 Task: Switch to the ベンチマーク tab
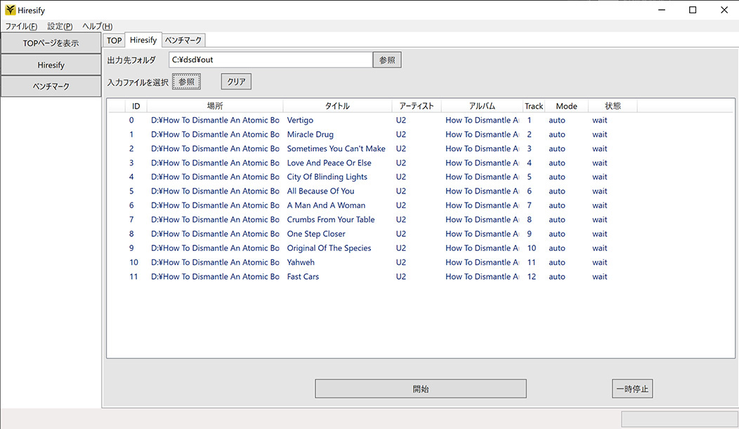tap(183, 41)
